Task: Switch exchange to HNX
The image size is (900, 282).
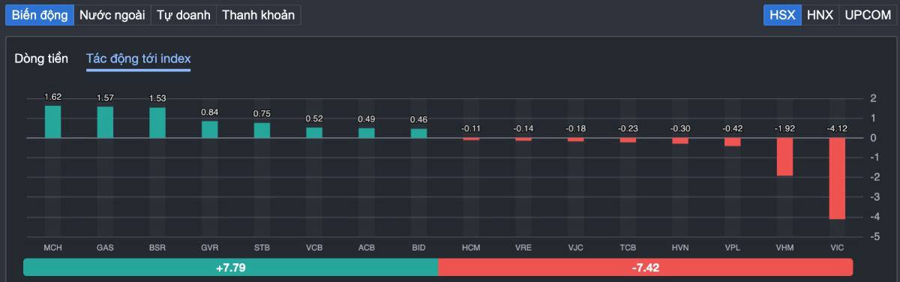Action: [x=820, y=15]
